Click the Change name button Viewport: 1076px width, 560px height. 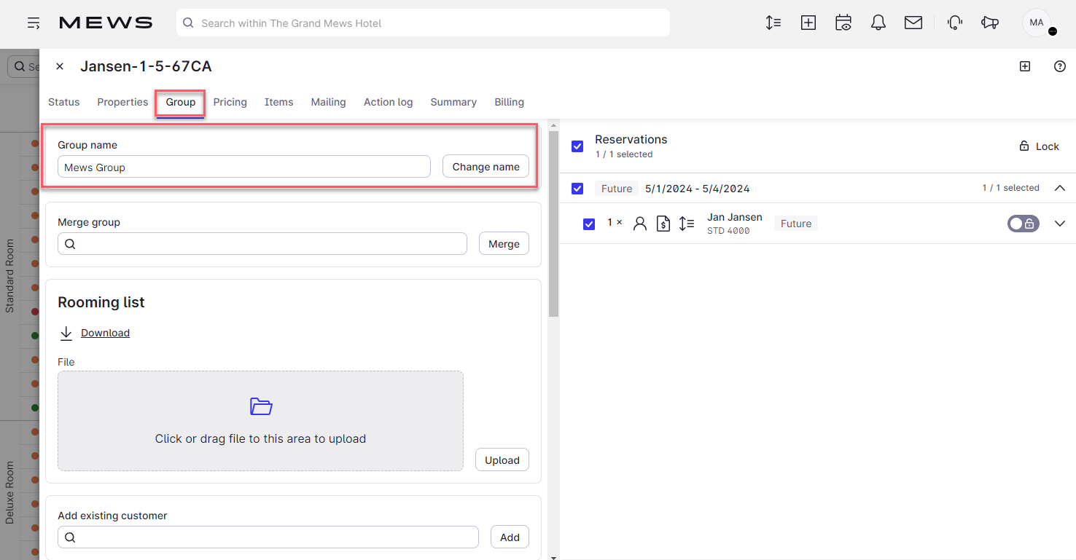486,166
